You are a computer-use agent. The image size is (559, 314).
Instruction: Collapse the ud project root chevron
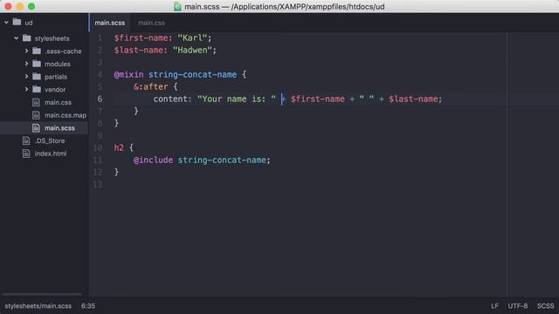[x=6, y=23]
